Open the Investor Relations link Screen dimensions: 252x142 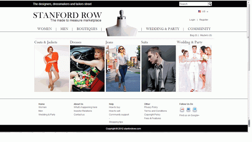point(83,111)
